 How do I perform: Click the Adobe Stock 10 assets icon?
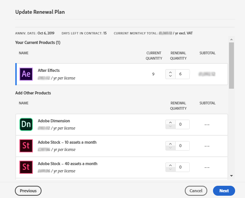coord(26,146)
